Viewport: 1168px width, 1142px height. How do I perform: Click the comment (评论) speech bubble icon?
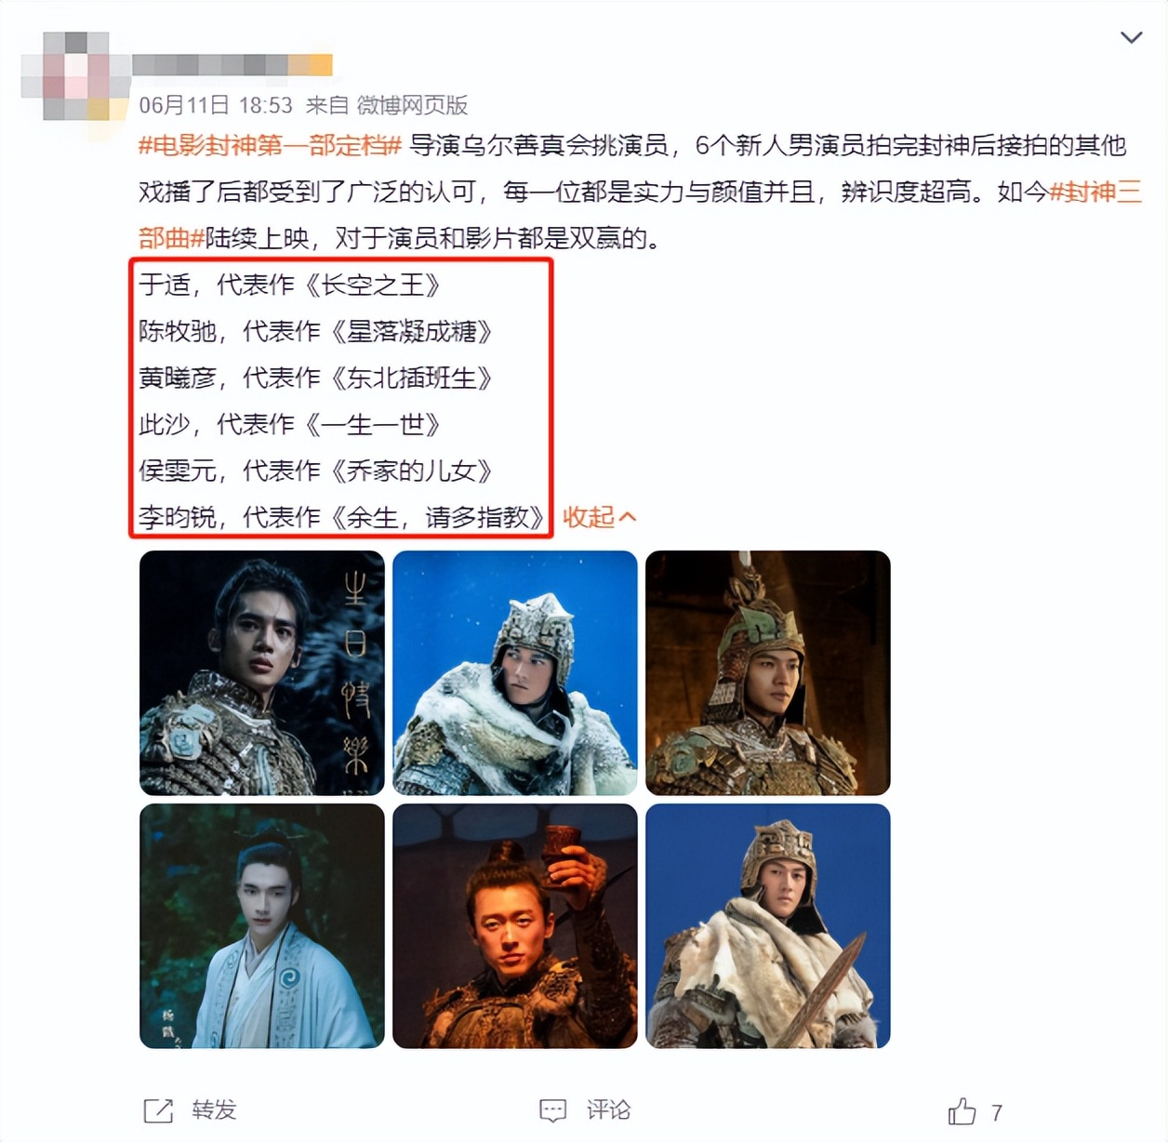[553, 1110]
